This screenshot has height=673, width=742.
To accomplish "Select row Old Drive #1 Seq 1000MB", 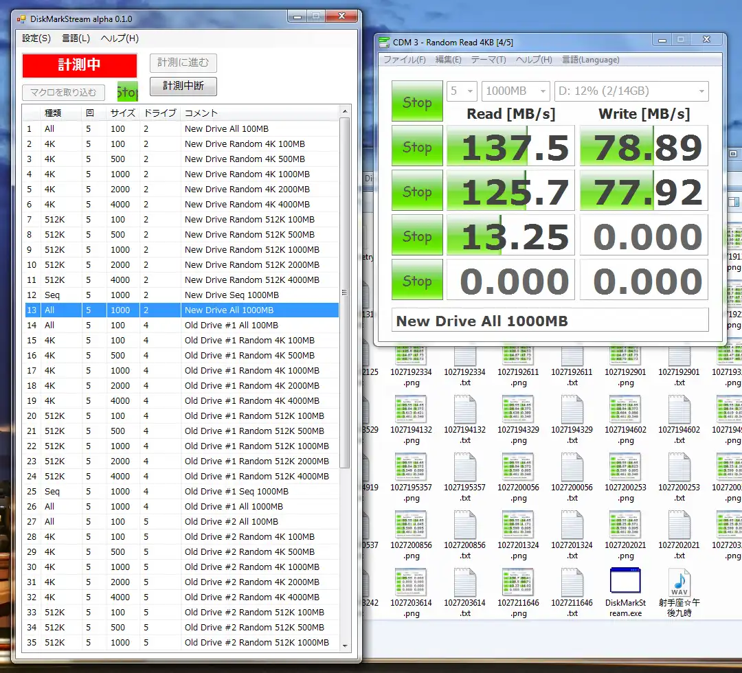I will coord(181,492).
